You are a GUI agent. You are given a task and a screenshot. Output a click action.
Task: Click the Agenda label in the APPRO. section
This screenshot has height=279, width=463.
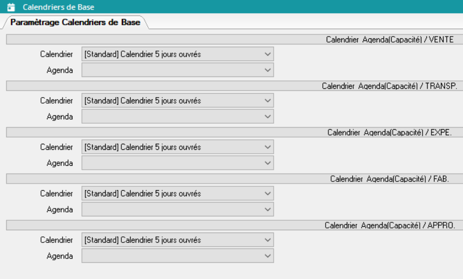(61, 256)
